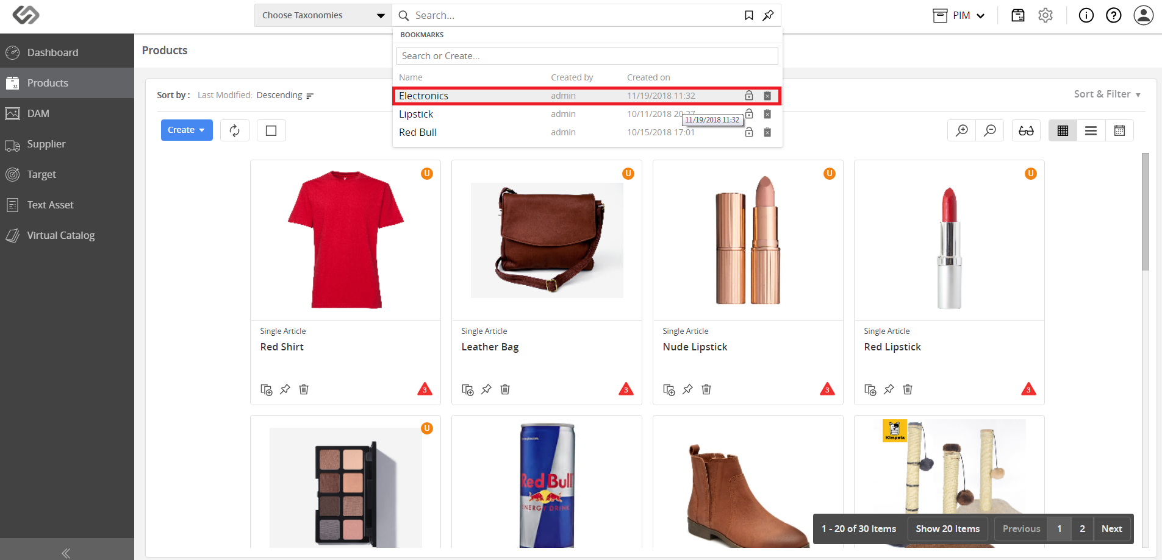This screenshot has height=560, width=1162.
Task: Pin the Nude Lipstick product
Action: (687, 389)
